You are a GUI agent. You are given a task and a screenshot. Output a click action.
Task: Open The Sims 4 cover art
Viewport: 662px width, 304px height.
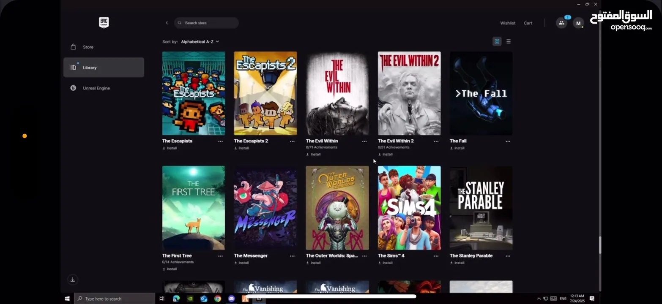pos(409,208)
